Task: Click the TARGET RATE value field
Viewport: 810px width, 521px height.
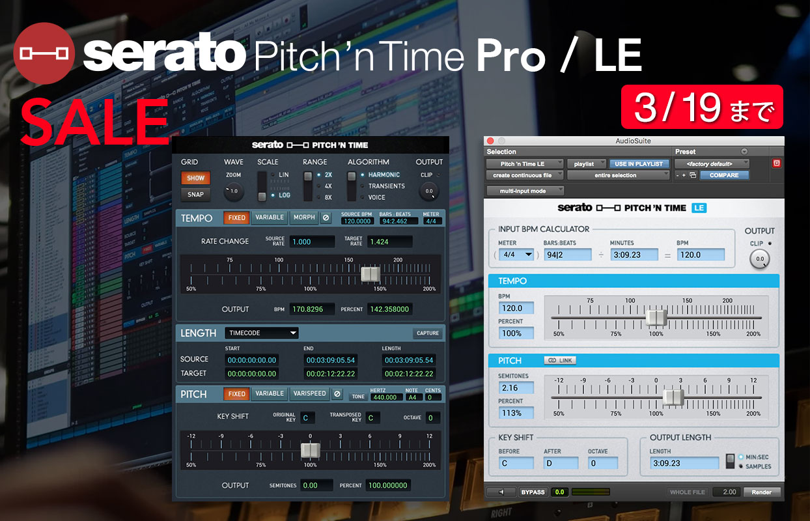Action: (389, 242)
